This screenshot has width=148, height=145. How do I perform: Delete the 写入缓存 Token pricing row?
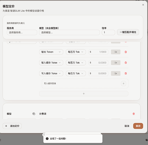[126, 73]
